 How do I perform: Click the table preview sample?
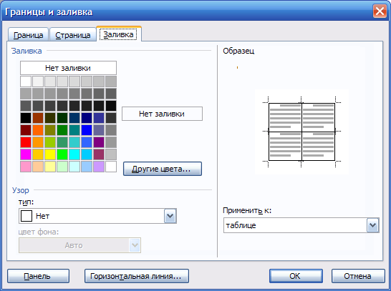point(301,132)
